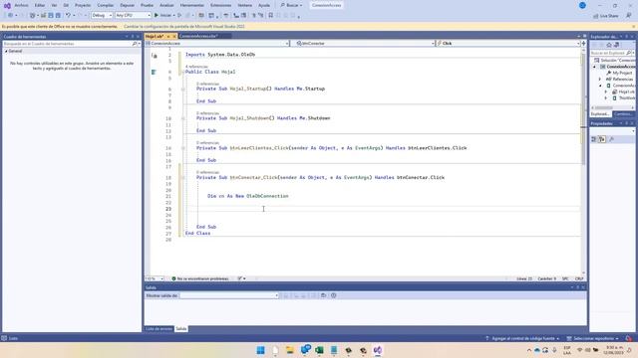Image resolution: width=638 pixels, height=358 pixels.
Task: Select the My Project node
Action: tap(619, 73)
